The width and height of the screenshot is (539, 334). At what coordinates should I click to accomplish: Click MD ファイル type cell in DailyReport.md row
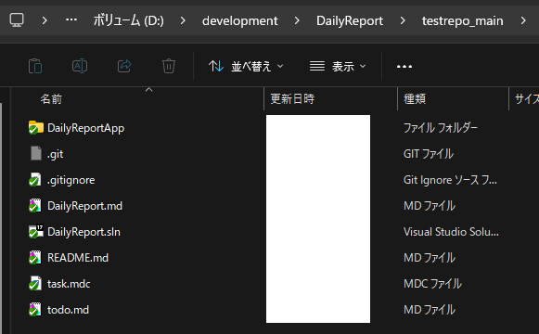coord(430,205)
